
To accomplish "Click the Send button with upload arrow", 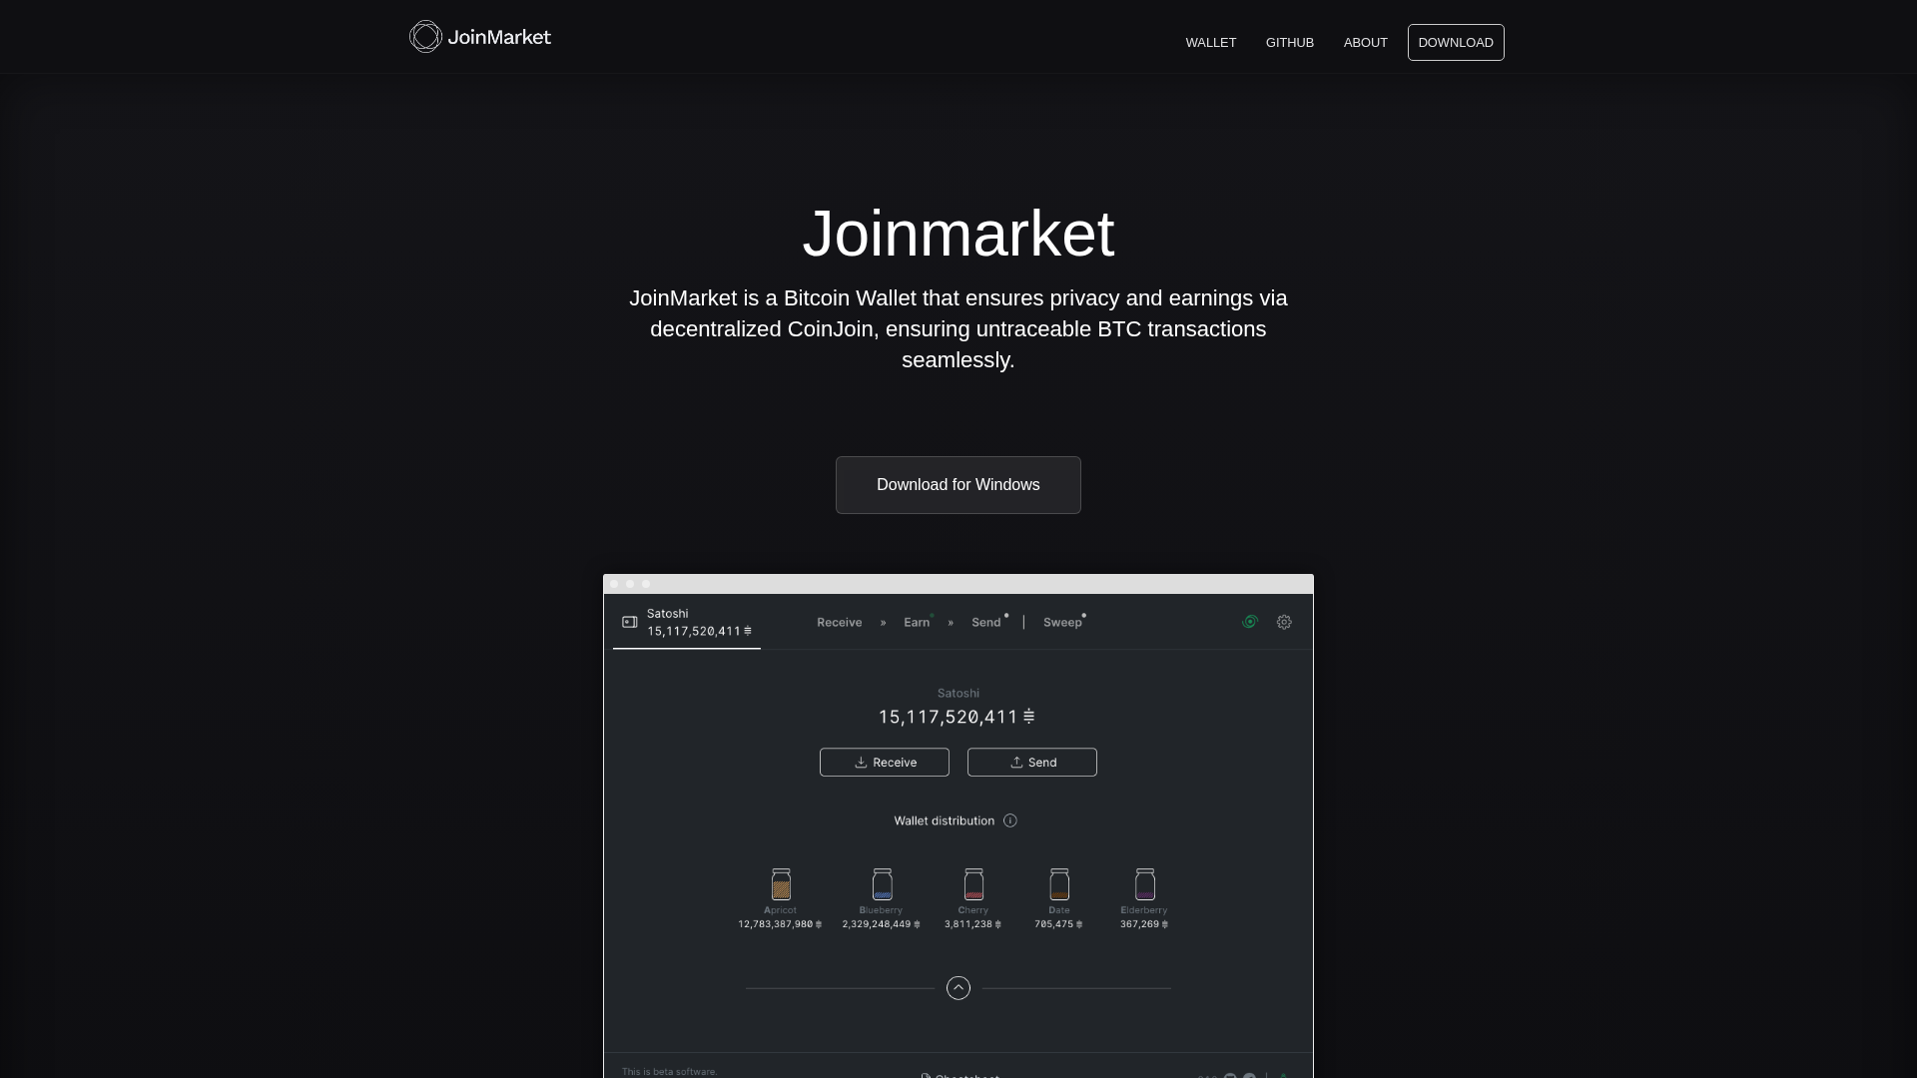I will (1031, 763).
